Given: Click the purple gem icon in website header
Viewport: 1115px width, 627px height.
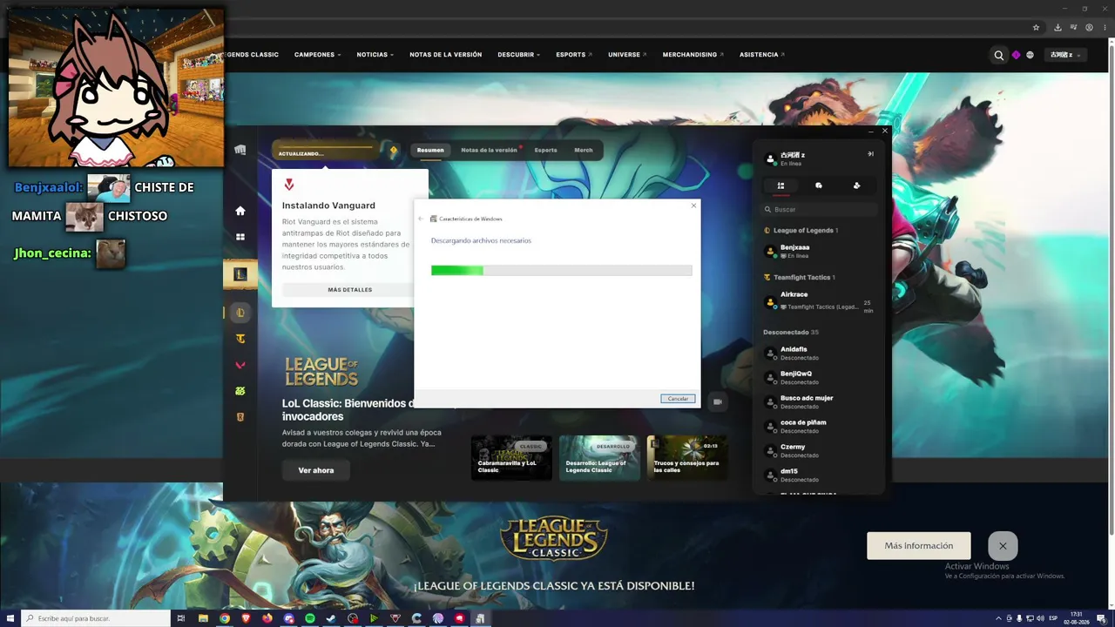Looking at the screenshot, I should (1016, 55).
